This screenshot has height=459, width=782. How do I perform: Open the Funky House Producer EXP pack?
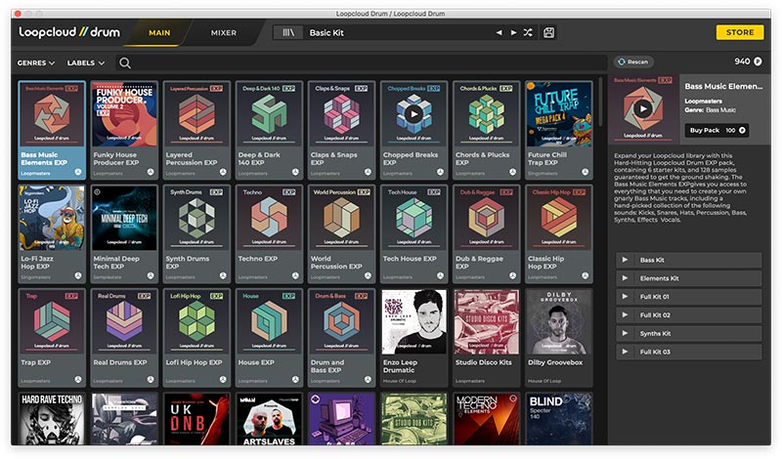click(x=124, y=130)
